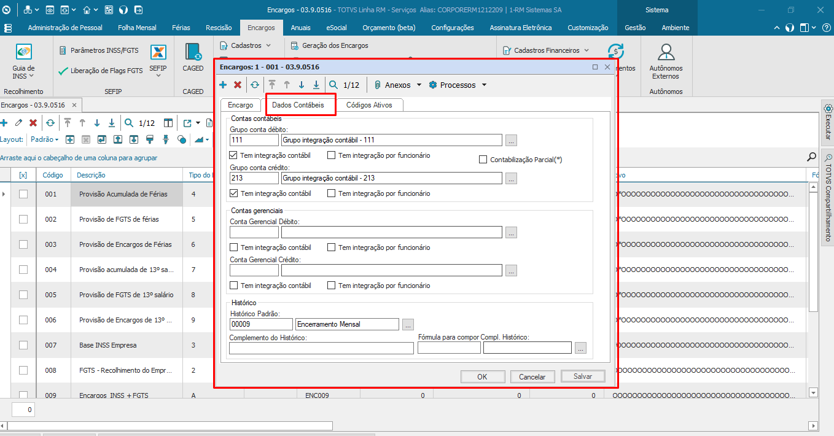Screen dimensions: 834x436
Task: Go to next record in the Encargos dialog
Action: tap(302, 85)
